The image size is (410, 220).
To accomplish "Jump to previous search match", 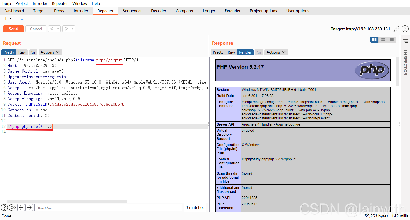I will (21, 207).
